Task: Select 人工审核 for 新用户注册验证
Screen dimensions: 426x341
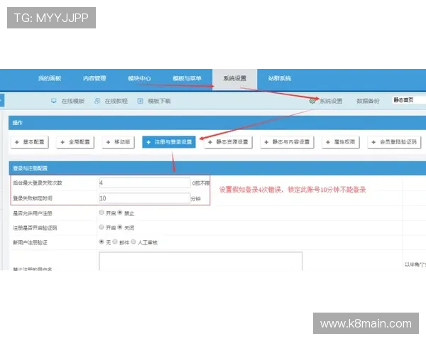Action: point(133,242)
